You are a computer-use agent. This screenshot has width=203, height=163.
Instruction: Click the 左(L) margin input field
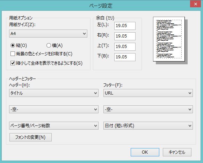coord(125,26)
